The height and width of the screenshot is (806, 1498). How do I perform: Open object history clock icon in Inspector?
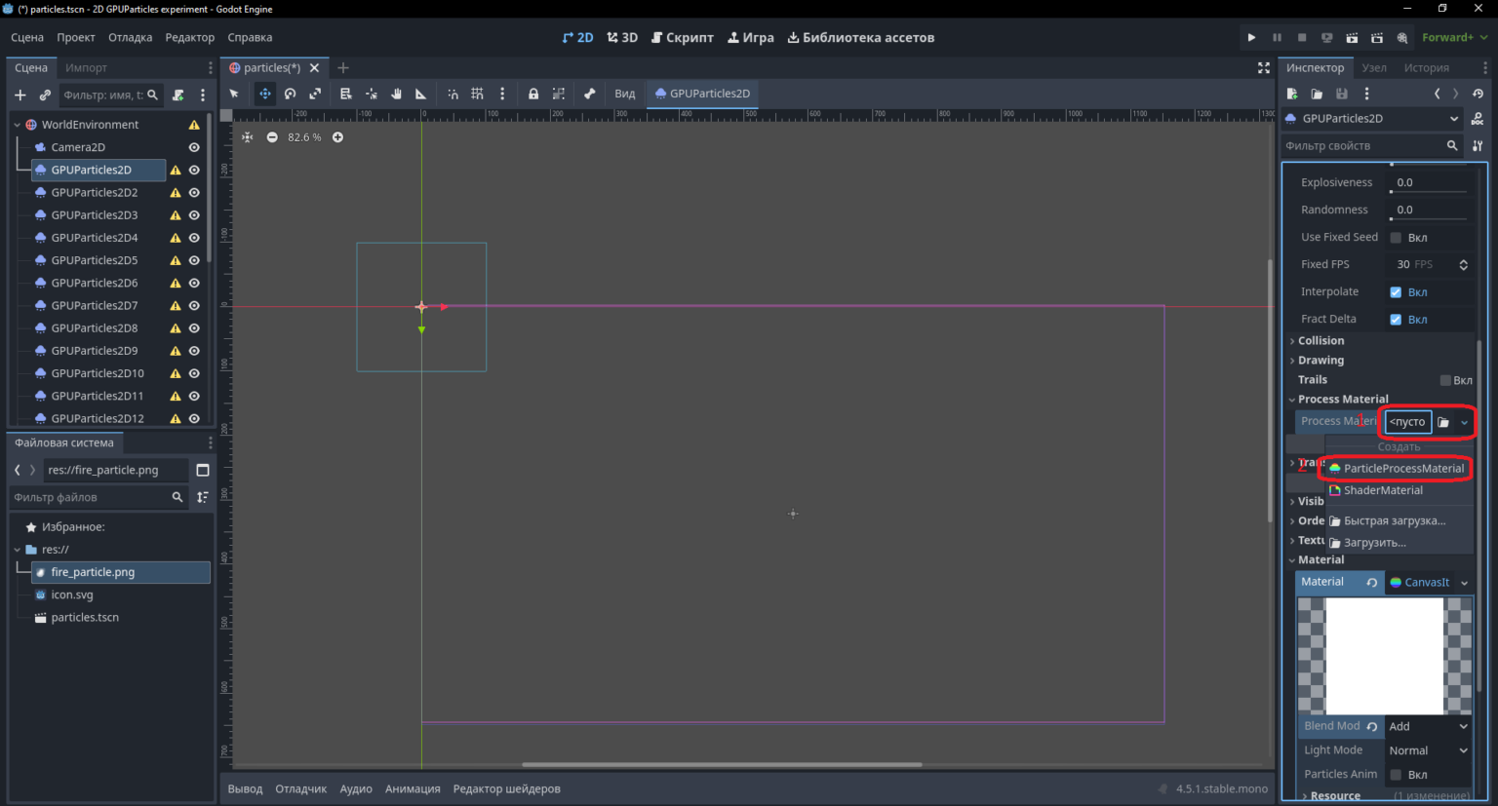[x=1478, y=94]
